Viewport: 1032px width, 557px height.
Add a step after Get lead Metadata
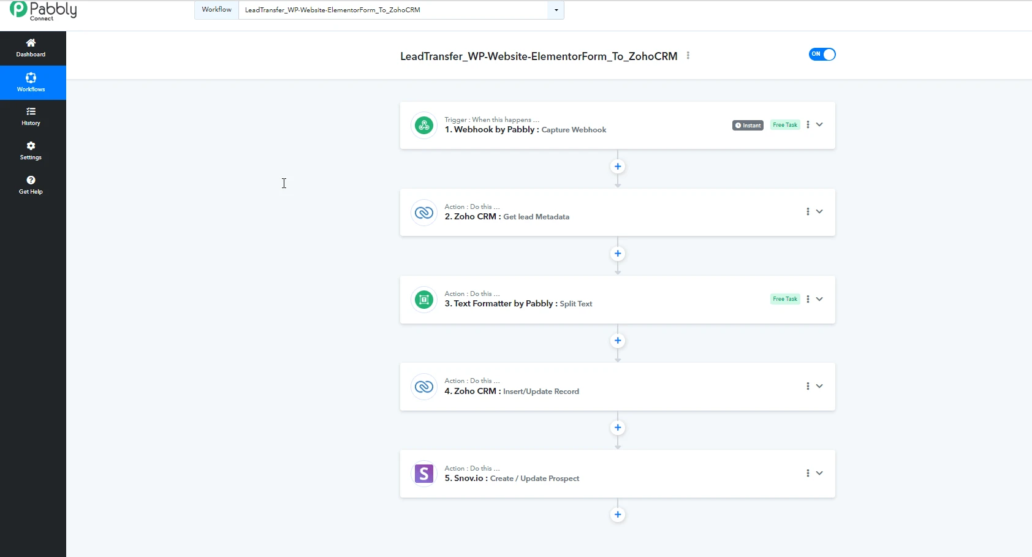tap(618, 254)
